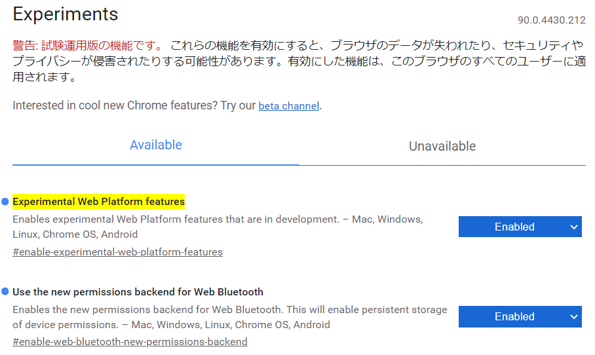This screenshot has height=355, width=595.
Task: Click the Web Bluetooth persistent storage description text
Action: pos(229,310)
